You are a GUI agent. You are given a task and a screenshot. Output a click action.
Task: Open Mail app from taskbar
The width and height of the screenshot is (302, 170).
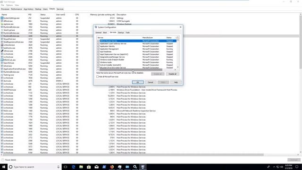96,167
